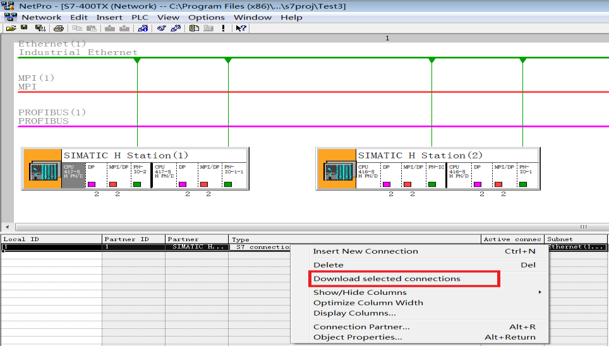Select the 'Ethernet(1...' subnet cell
609x346 pixels.
tap(577, 247)
